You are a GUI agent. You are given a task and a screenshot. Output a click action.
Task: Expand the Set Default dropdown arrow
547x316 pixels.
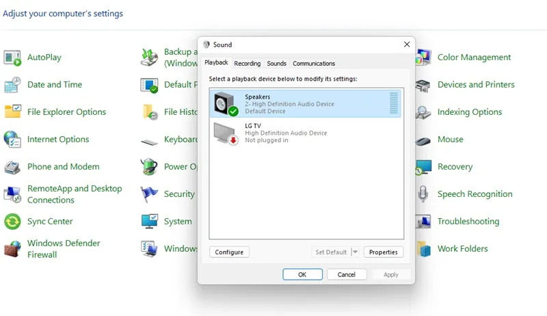coord(355,252)
